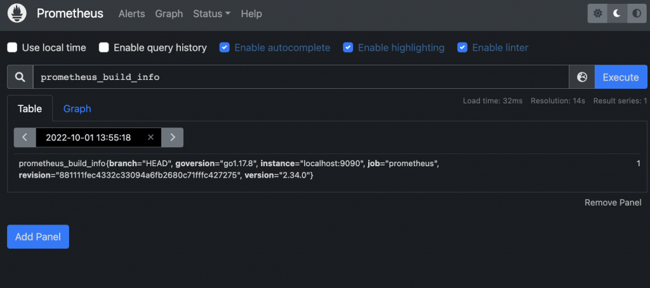650x288 pixels.
Task: Uncheck Enable highlighting
Action: [x=348, y=48]
